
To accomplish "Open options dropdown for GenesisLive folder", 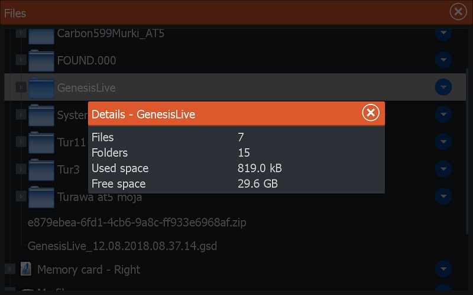I will 443,87.
